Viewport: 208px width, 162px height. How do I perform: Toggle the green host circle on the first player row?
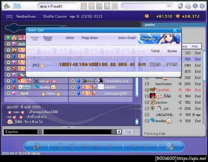click(8, 38)
